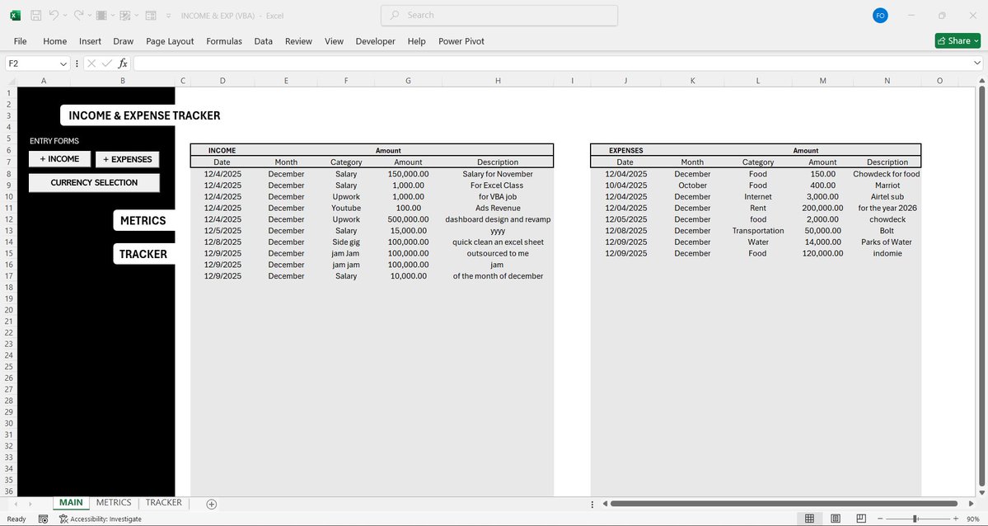Select the 'Salary for November' description cell
The image size is (988, 526).
498,174
